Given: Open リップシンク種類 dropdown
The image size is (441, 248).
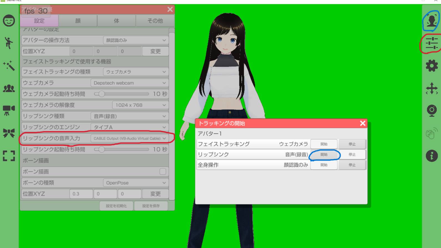Looking at the screenshot, I should 130,116.
